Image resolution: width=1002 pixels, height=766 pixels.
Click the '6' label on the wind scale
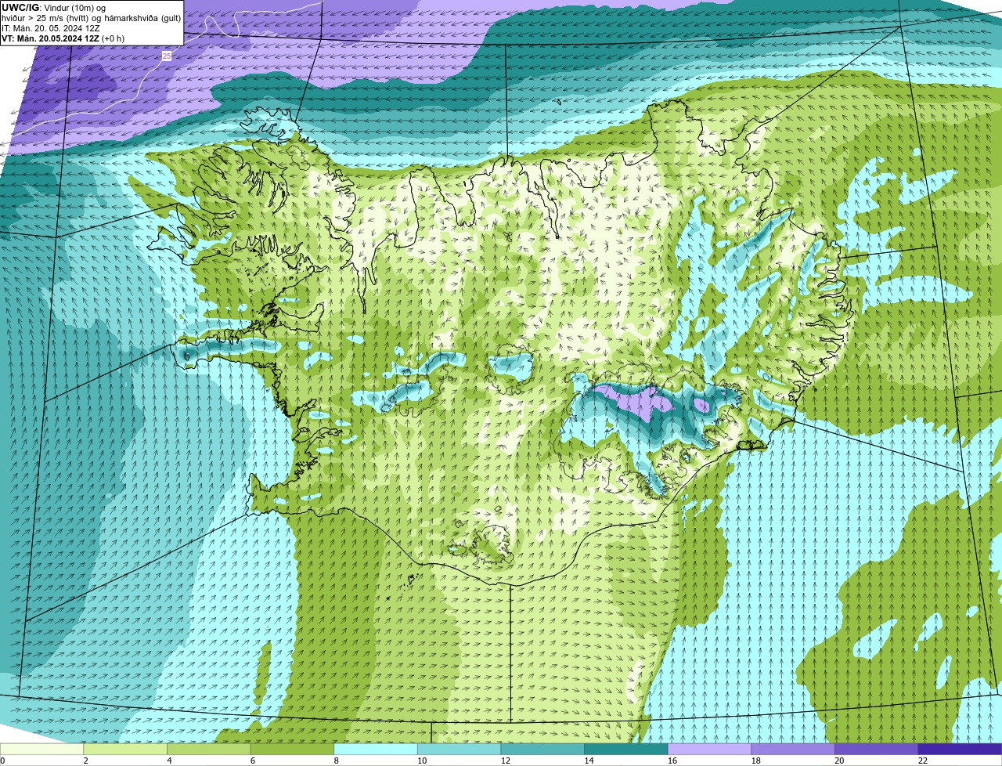point(253,761)
